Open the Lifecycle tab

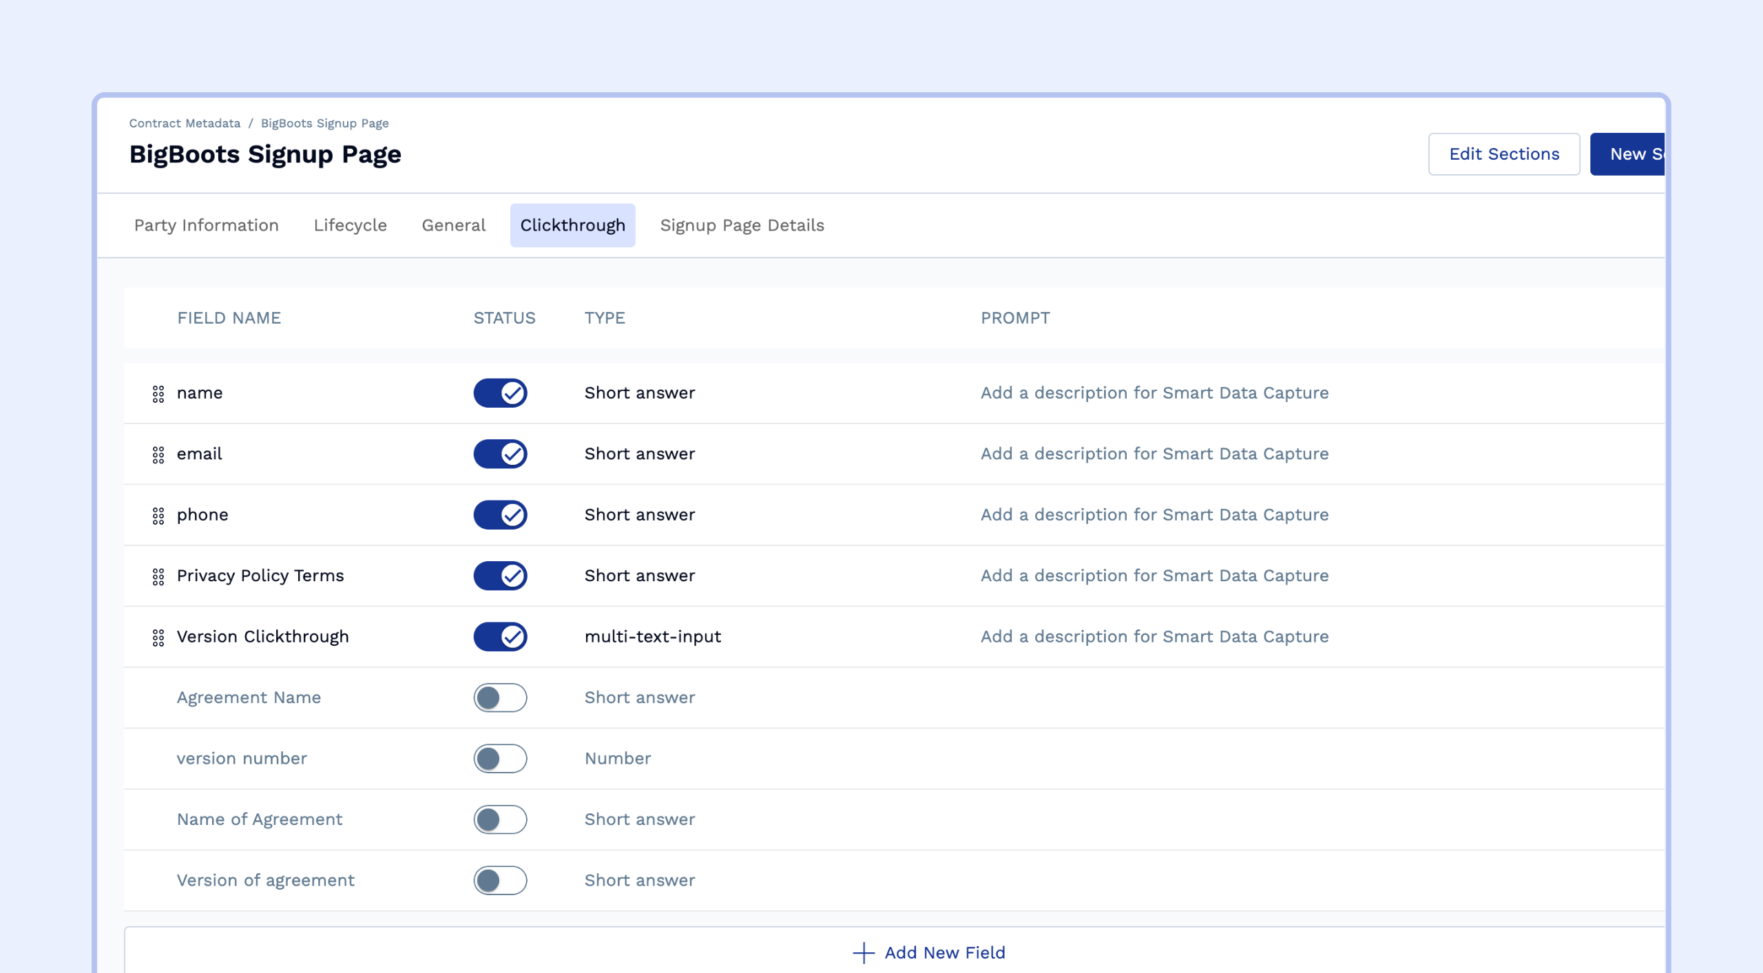[350, 225]
